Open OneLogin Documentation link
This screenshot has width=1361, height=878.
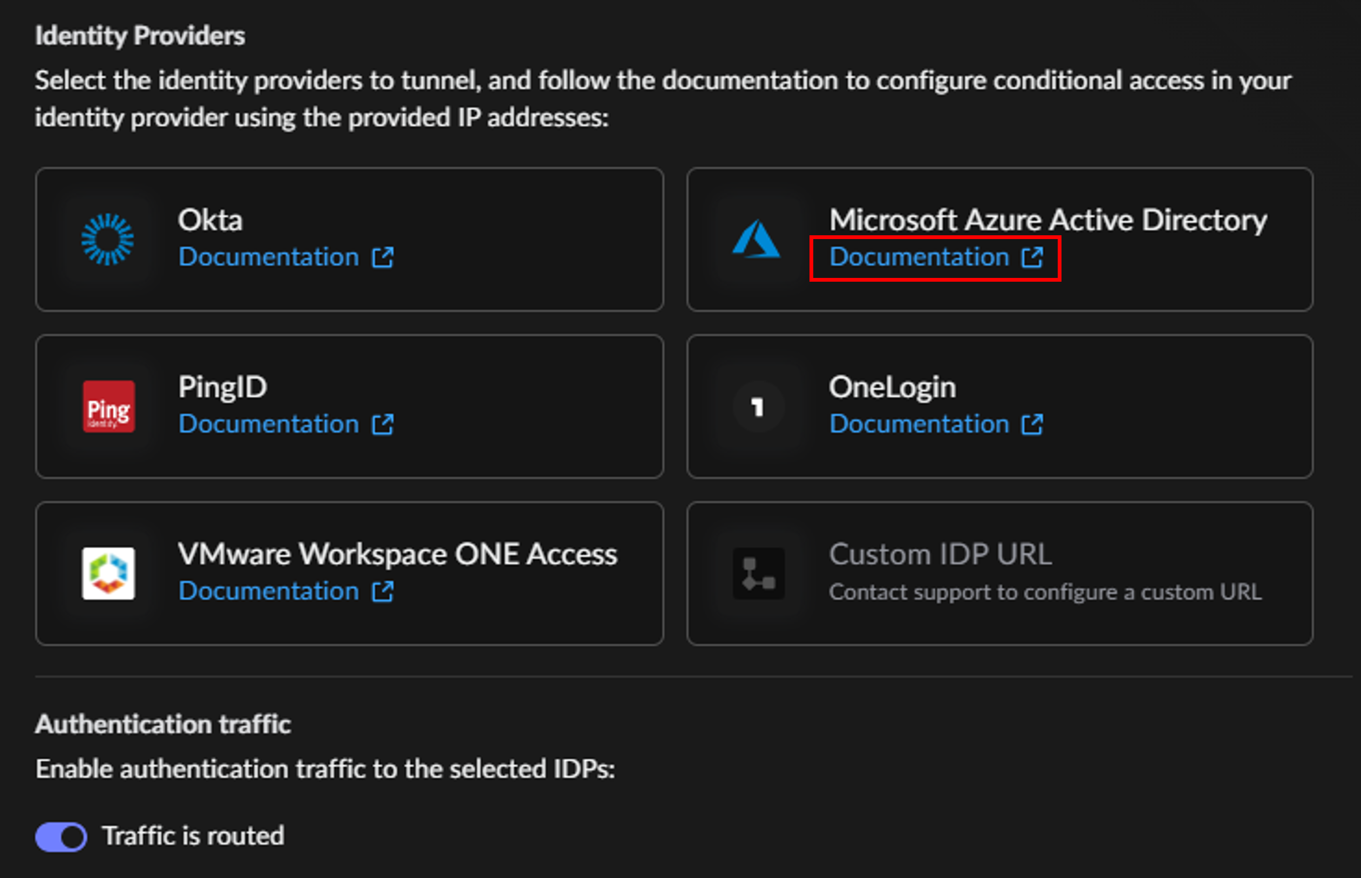(x=919, y=424)
